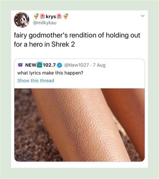Click the pink flower emoji before krys
The width and height of the screenshot is (159, 179).
click(43, 16)
